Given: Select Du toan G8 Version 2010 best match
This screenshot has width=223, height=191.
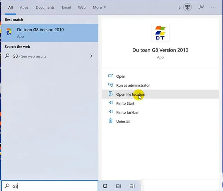Looking at the screenshot, I should tap(50, 33).
